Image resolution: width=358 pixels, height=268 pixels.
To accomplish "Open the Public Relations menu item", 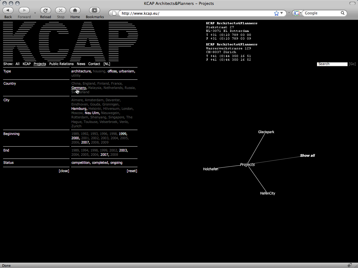I will (61, 64).
